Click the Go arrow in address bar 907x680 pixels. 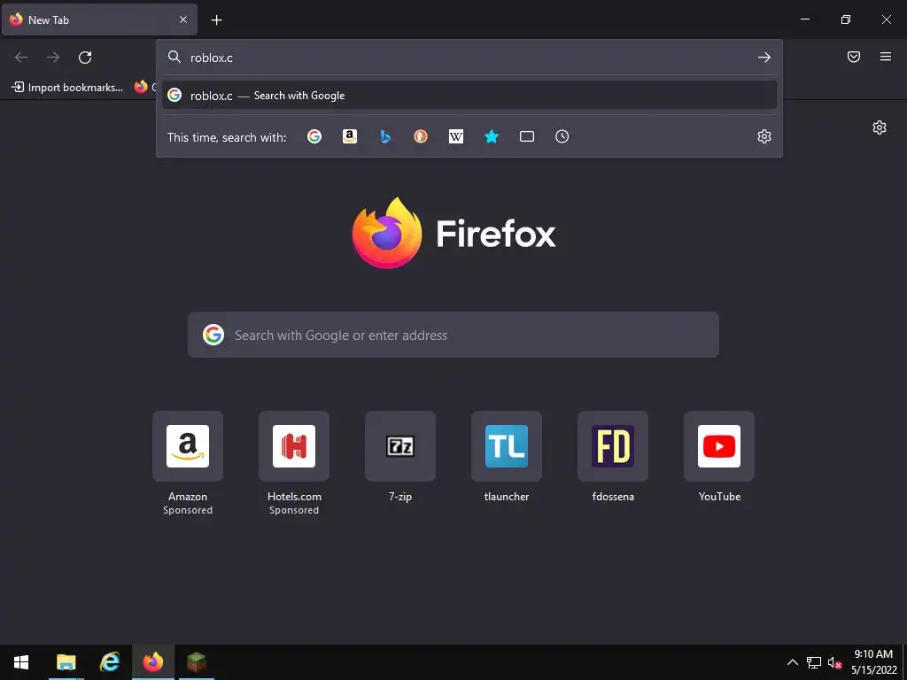764,58
